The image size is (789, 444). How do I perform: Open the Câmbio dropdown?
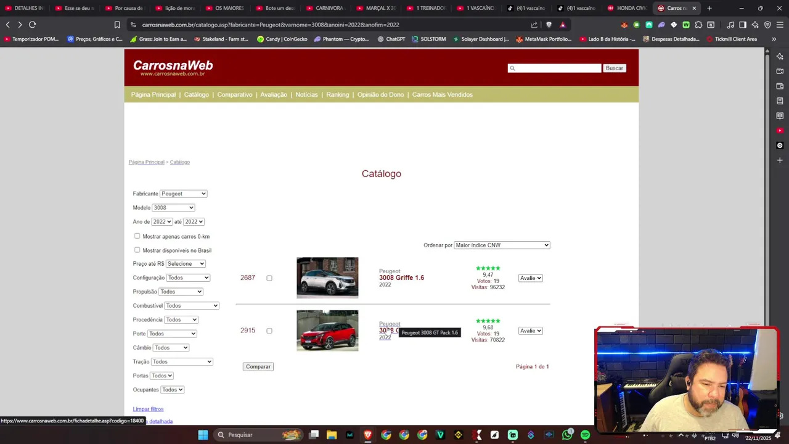click(x=171, y=348)
